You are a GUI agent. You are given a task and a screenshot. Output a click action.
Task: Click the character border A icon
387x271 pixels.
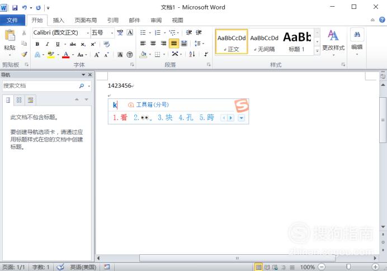130,32
